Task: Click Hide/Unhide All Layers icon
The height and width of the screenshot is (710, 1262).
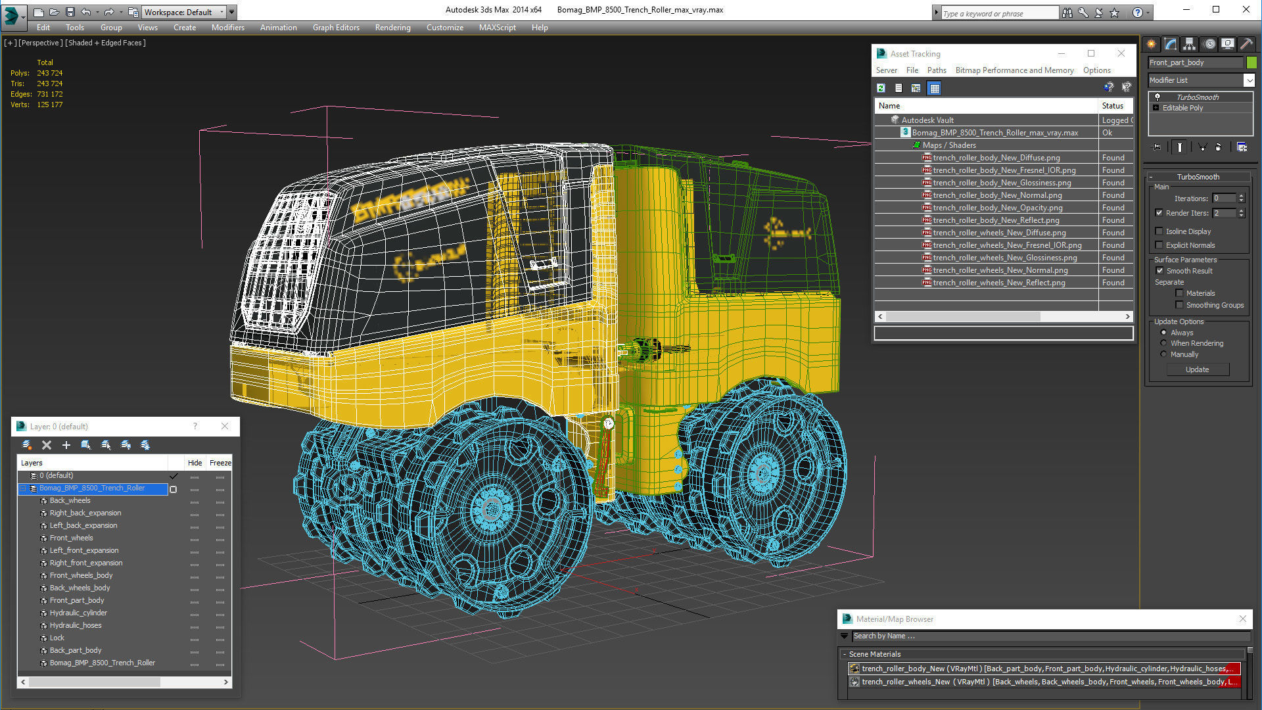Action: [x=126, y=445]
